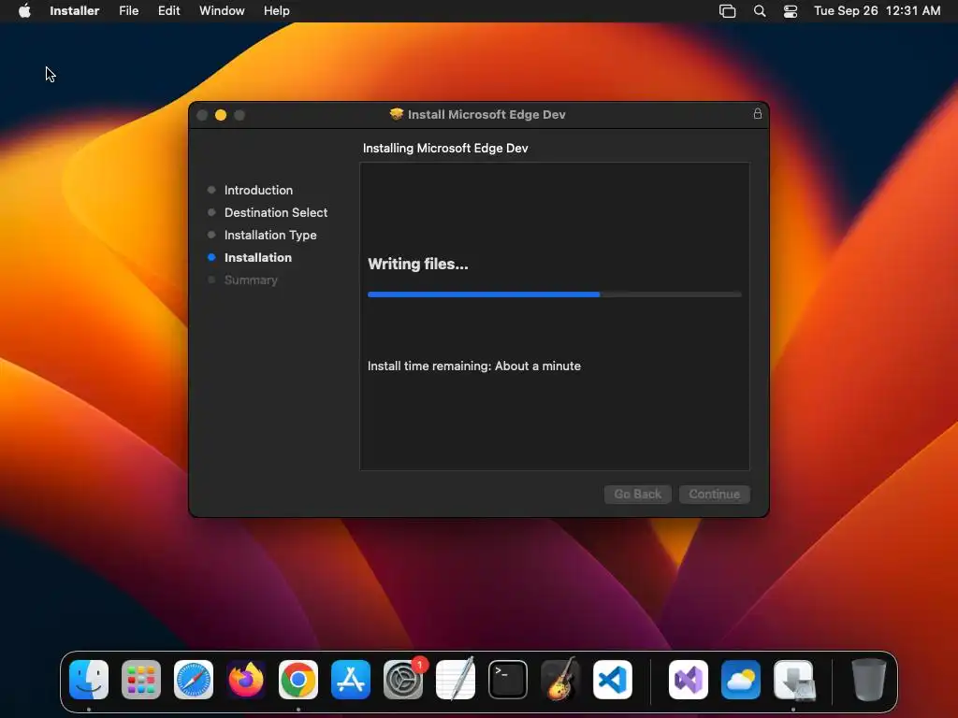The width and height of the screenshot is (958, 718).
Task: Launch Safari from the Dock
Action: (x=194, y=680)
